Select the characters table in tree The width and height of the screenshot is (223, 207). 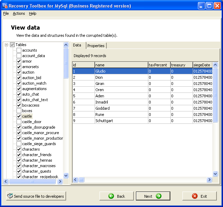31,149
